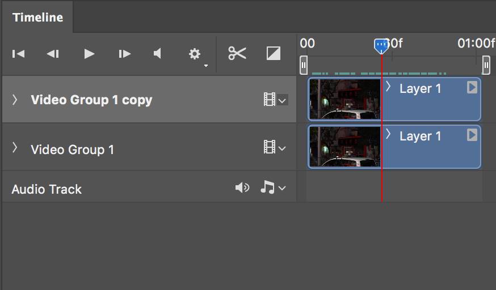Mute audio playback speaker icon
Screen dimensions: 496x290
click(x=158, y=54)
